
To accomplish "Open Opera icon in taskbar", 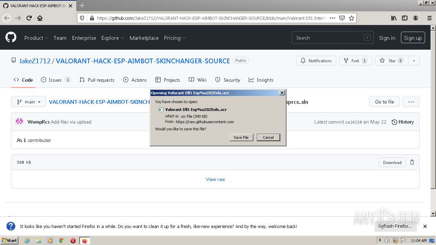I will tap(73, 241).
